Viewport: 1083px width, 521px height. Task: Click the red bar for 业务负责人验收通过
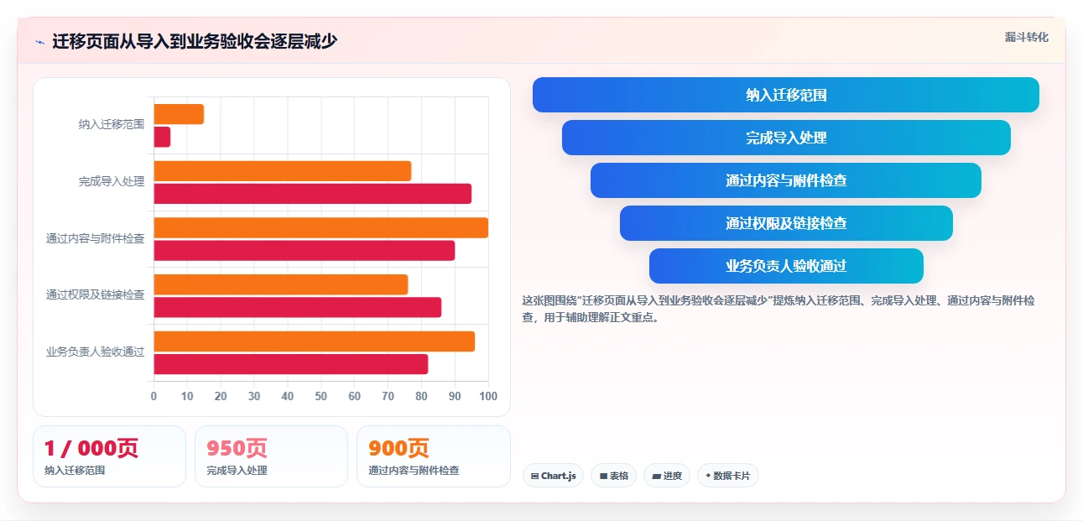(290, 364)
